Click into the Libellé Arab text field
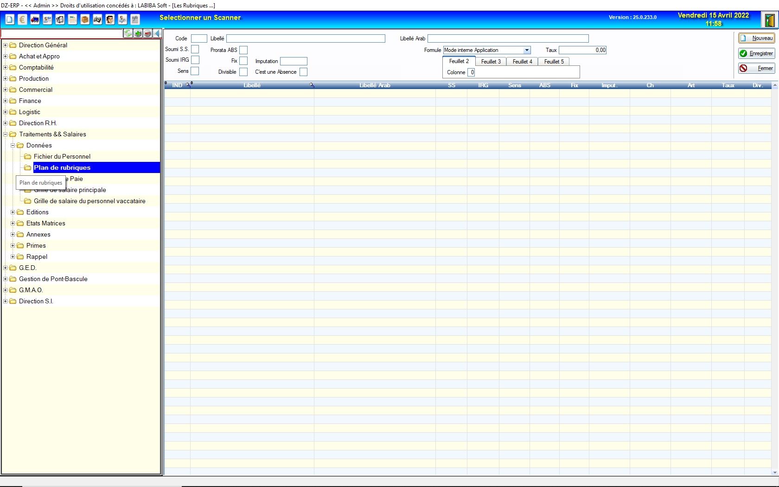Screen dimensions: 779x487 pyautogui.click(x=508, y=38)
